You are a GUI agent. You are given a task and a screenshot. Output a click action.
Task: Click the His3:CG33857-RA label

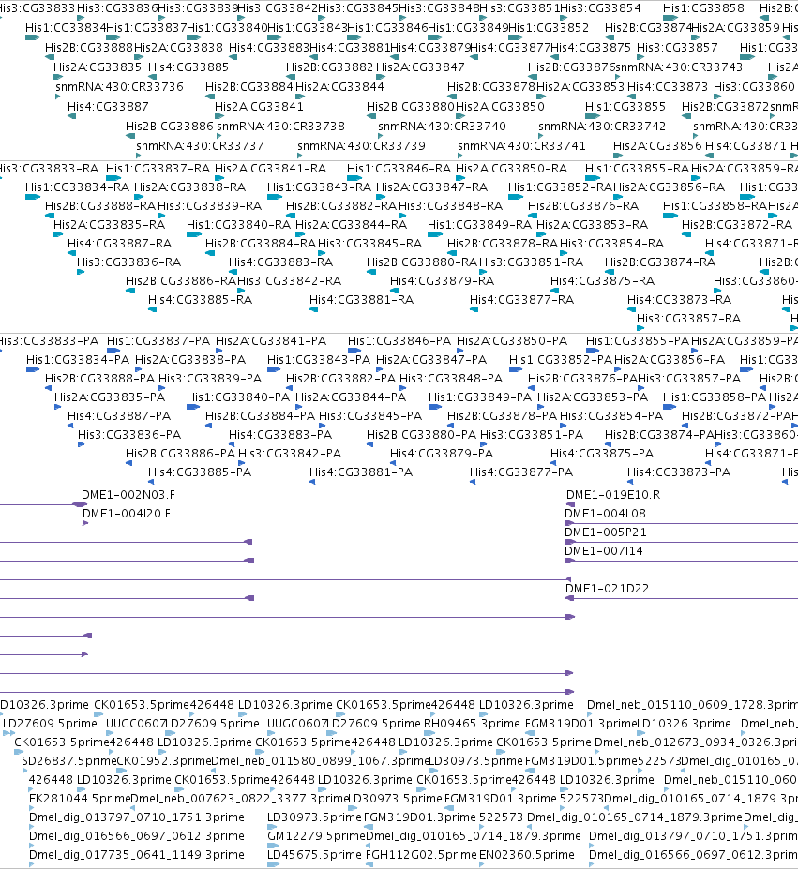click(688, 318)
